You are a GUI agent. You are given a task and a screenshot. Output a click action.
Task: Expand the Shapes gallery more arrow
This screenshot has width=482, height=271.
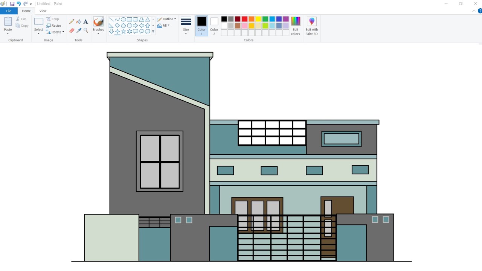tap(153, 32)
